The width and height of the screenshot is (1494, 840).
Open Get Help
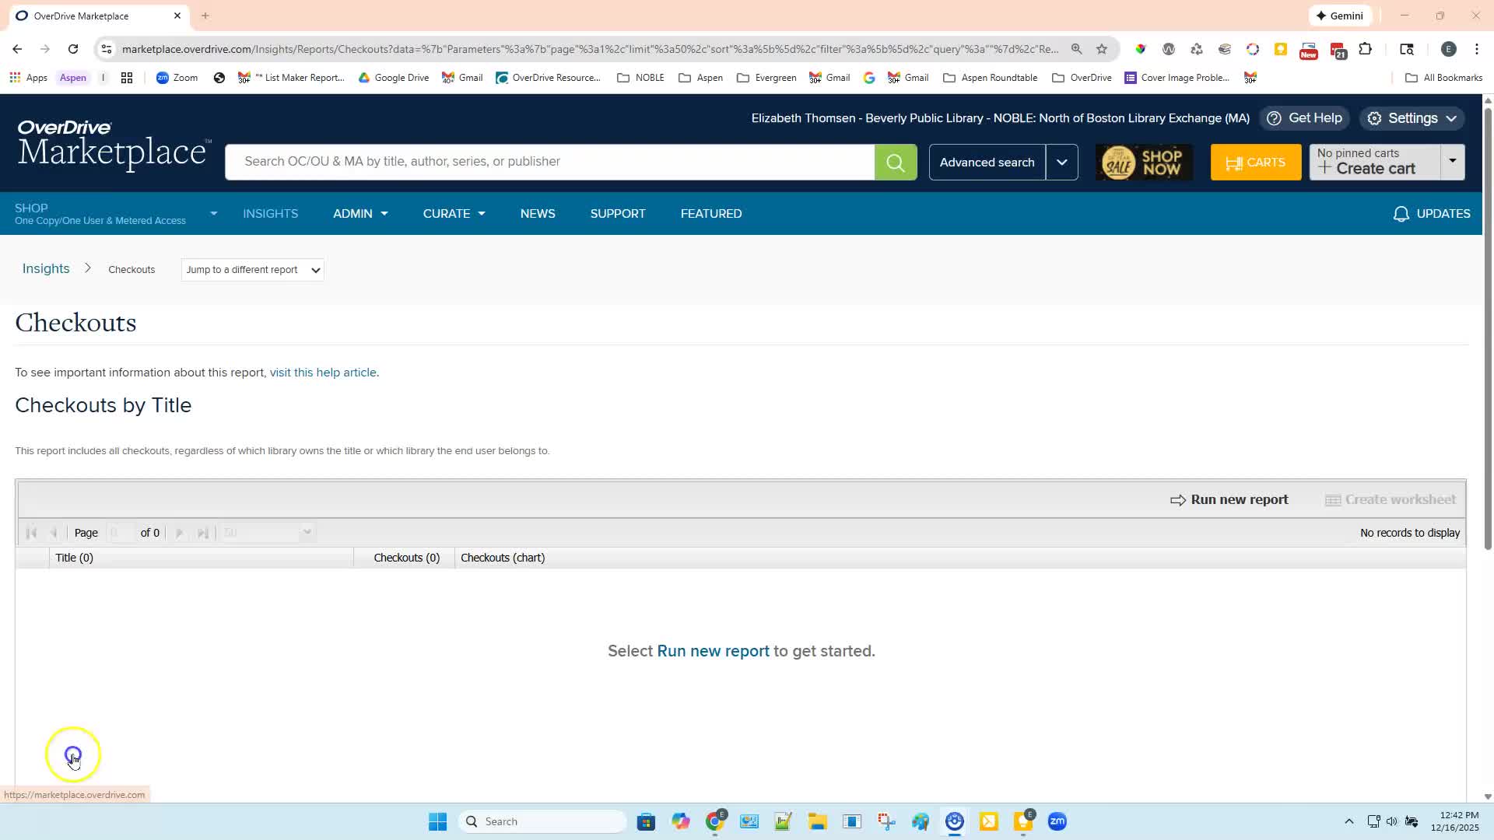pyautogui.click(x=1304, y=118)
